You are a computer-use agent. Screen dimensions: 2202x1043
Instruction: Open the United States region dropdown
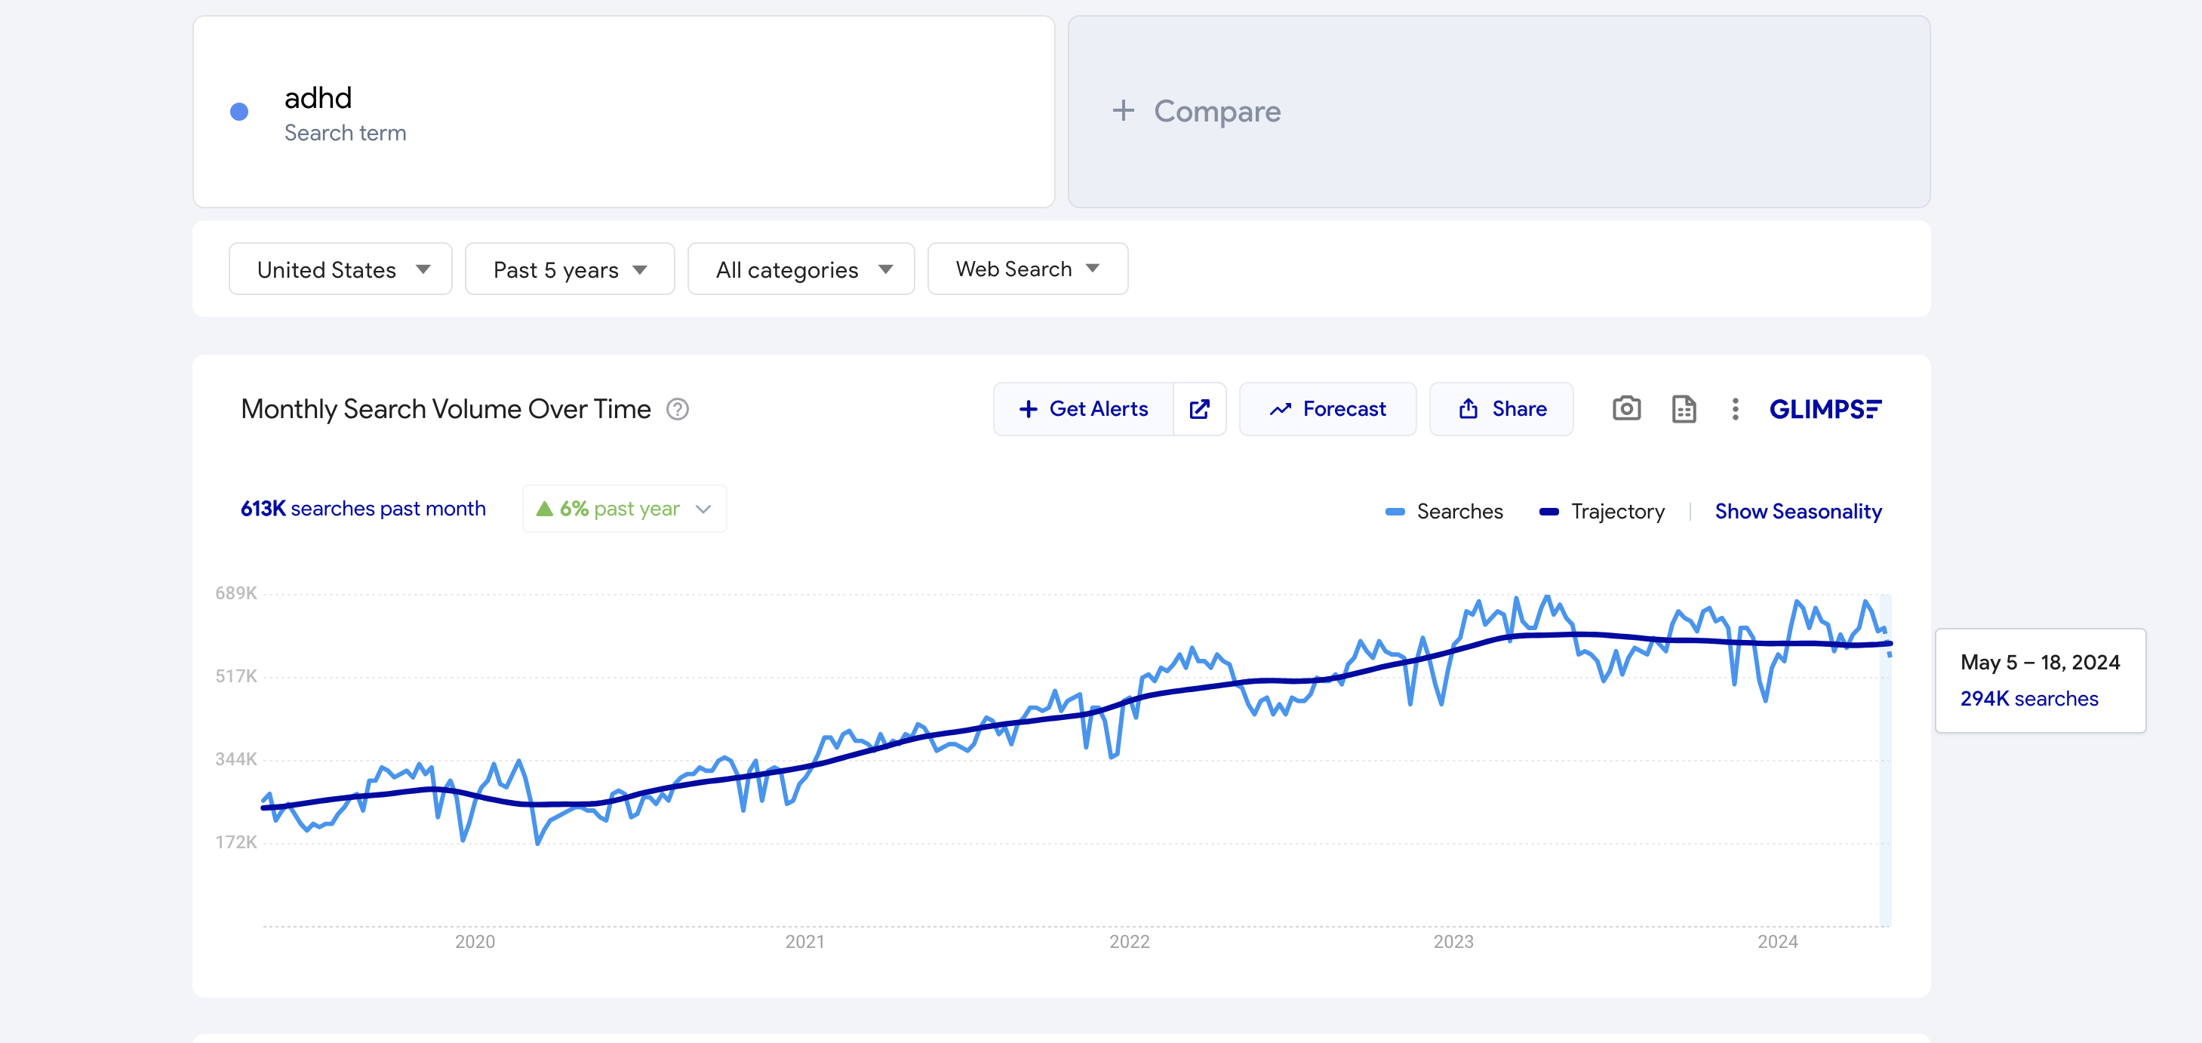[x=340, y=269]
